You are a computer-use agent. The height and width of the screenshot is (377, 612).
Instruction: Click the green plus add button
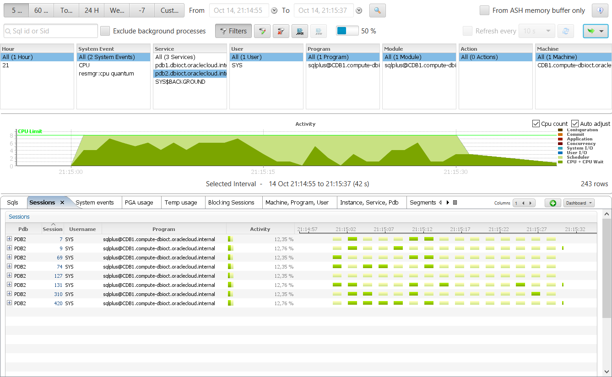click(x=552, y=203)
